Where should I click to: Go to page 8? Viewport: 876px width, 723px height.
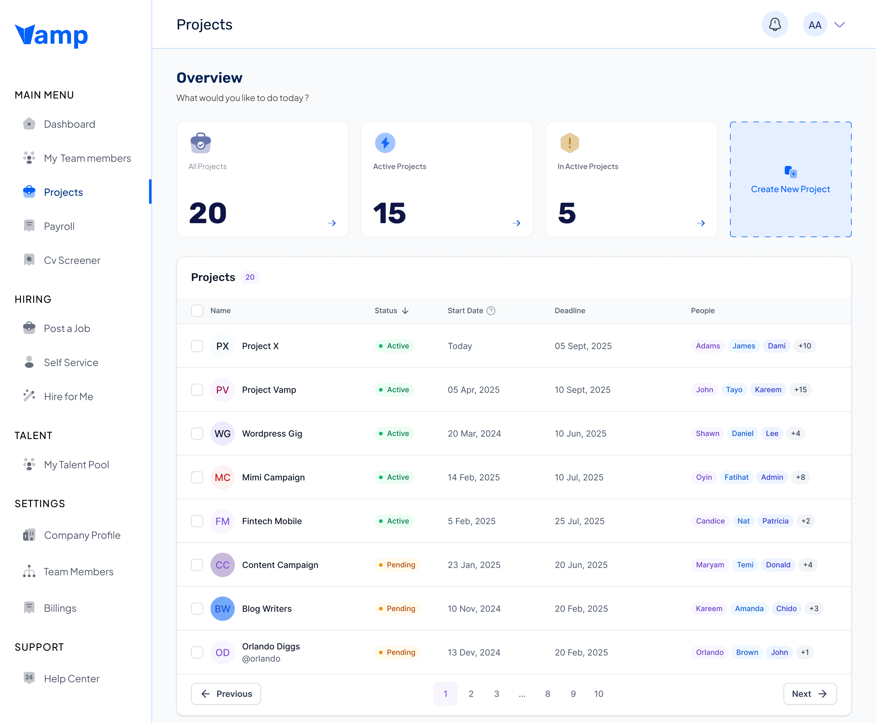[548, 694]
